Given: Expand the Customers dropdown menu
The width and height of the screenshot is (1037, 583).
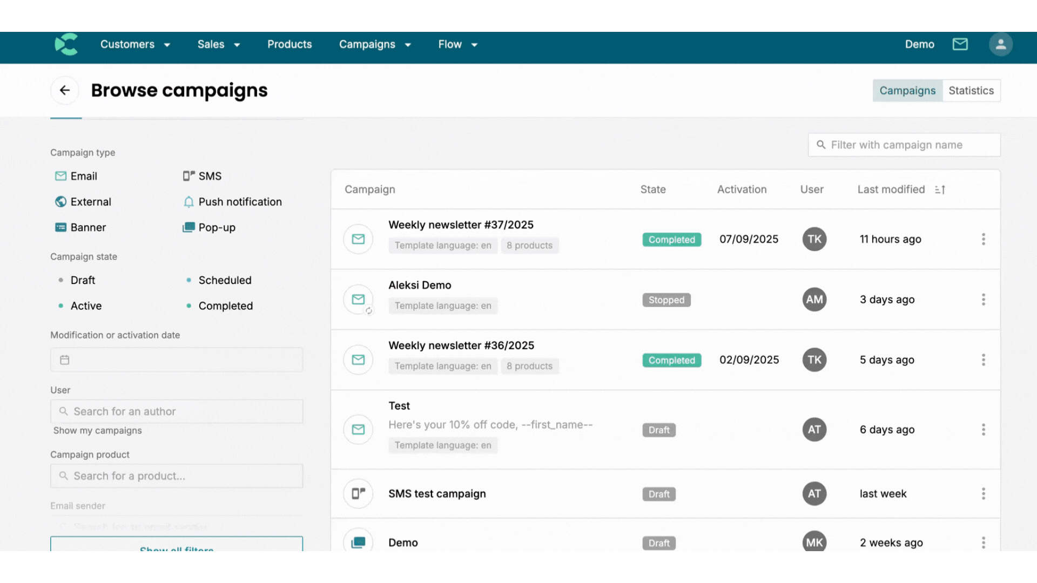Looking at the screenshot, I should tap(135, 44).
